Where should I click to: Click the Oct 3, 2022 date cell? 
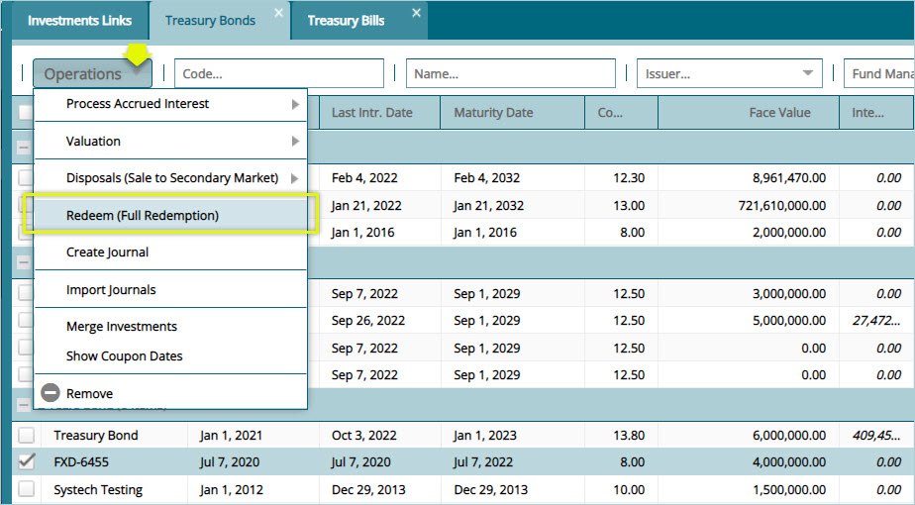click(x=364, y=436)
